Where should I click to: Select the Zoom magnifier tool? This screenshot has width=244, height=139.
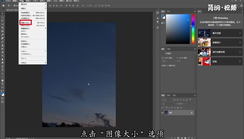[x=2, y=84]
